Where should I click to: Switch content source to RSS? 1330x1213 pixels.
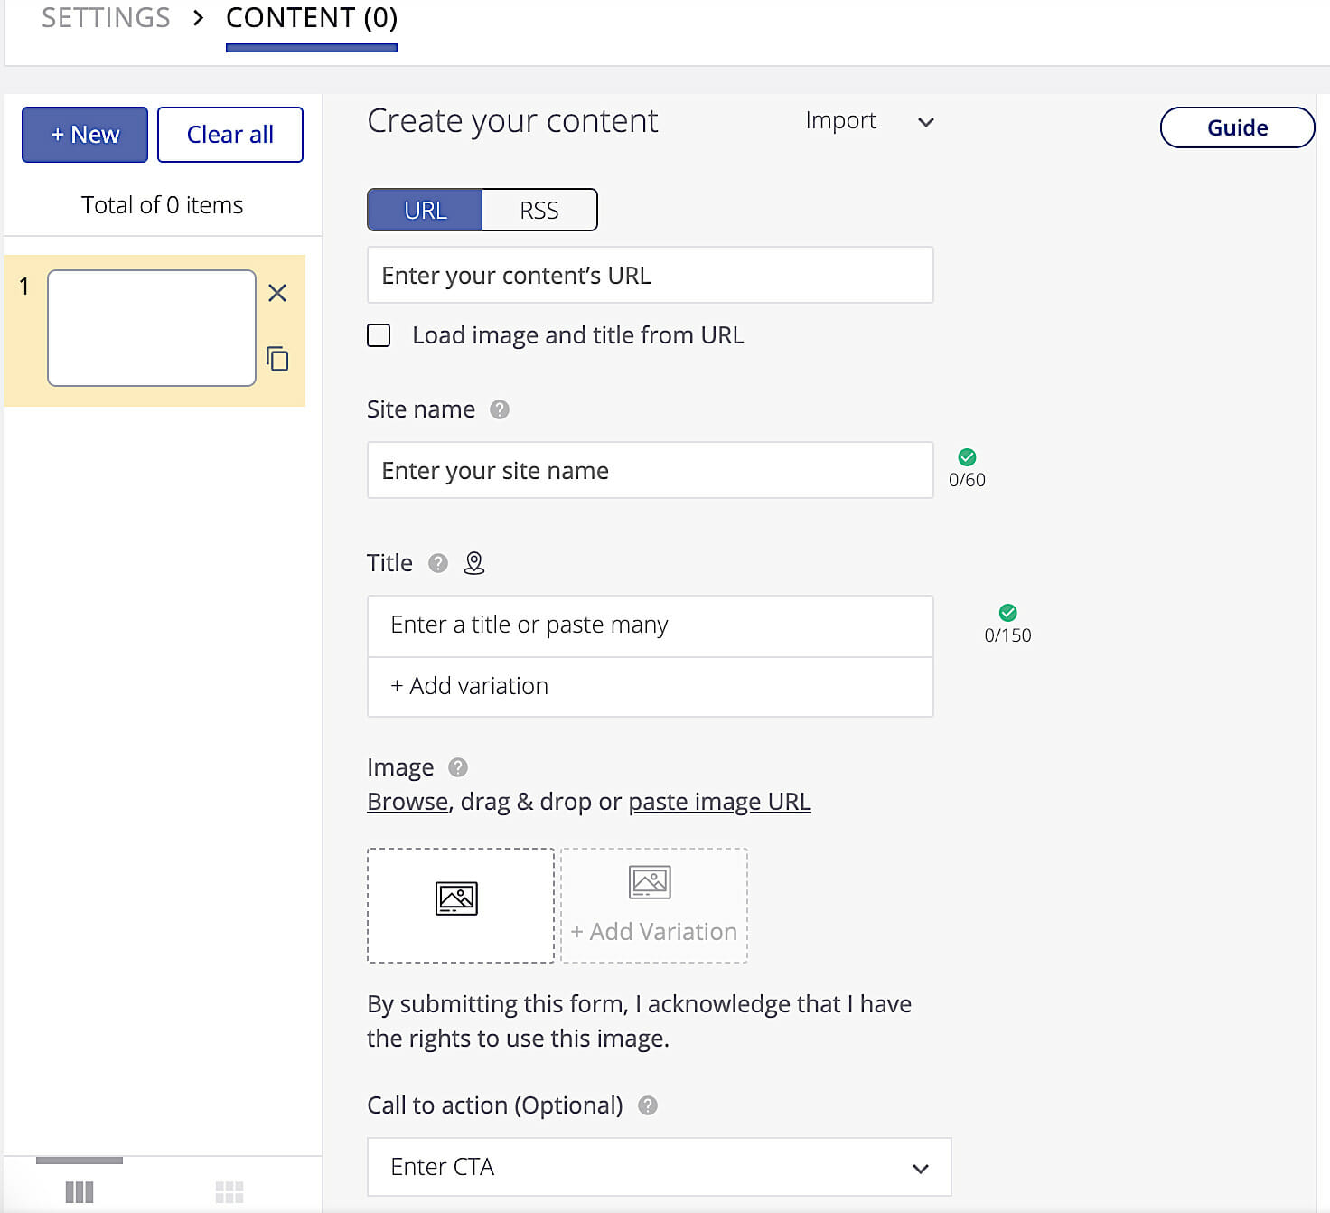pos(539,210)
